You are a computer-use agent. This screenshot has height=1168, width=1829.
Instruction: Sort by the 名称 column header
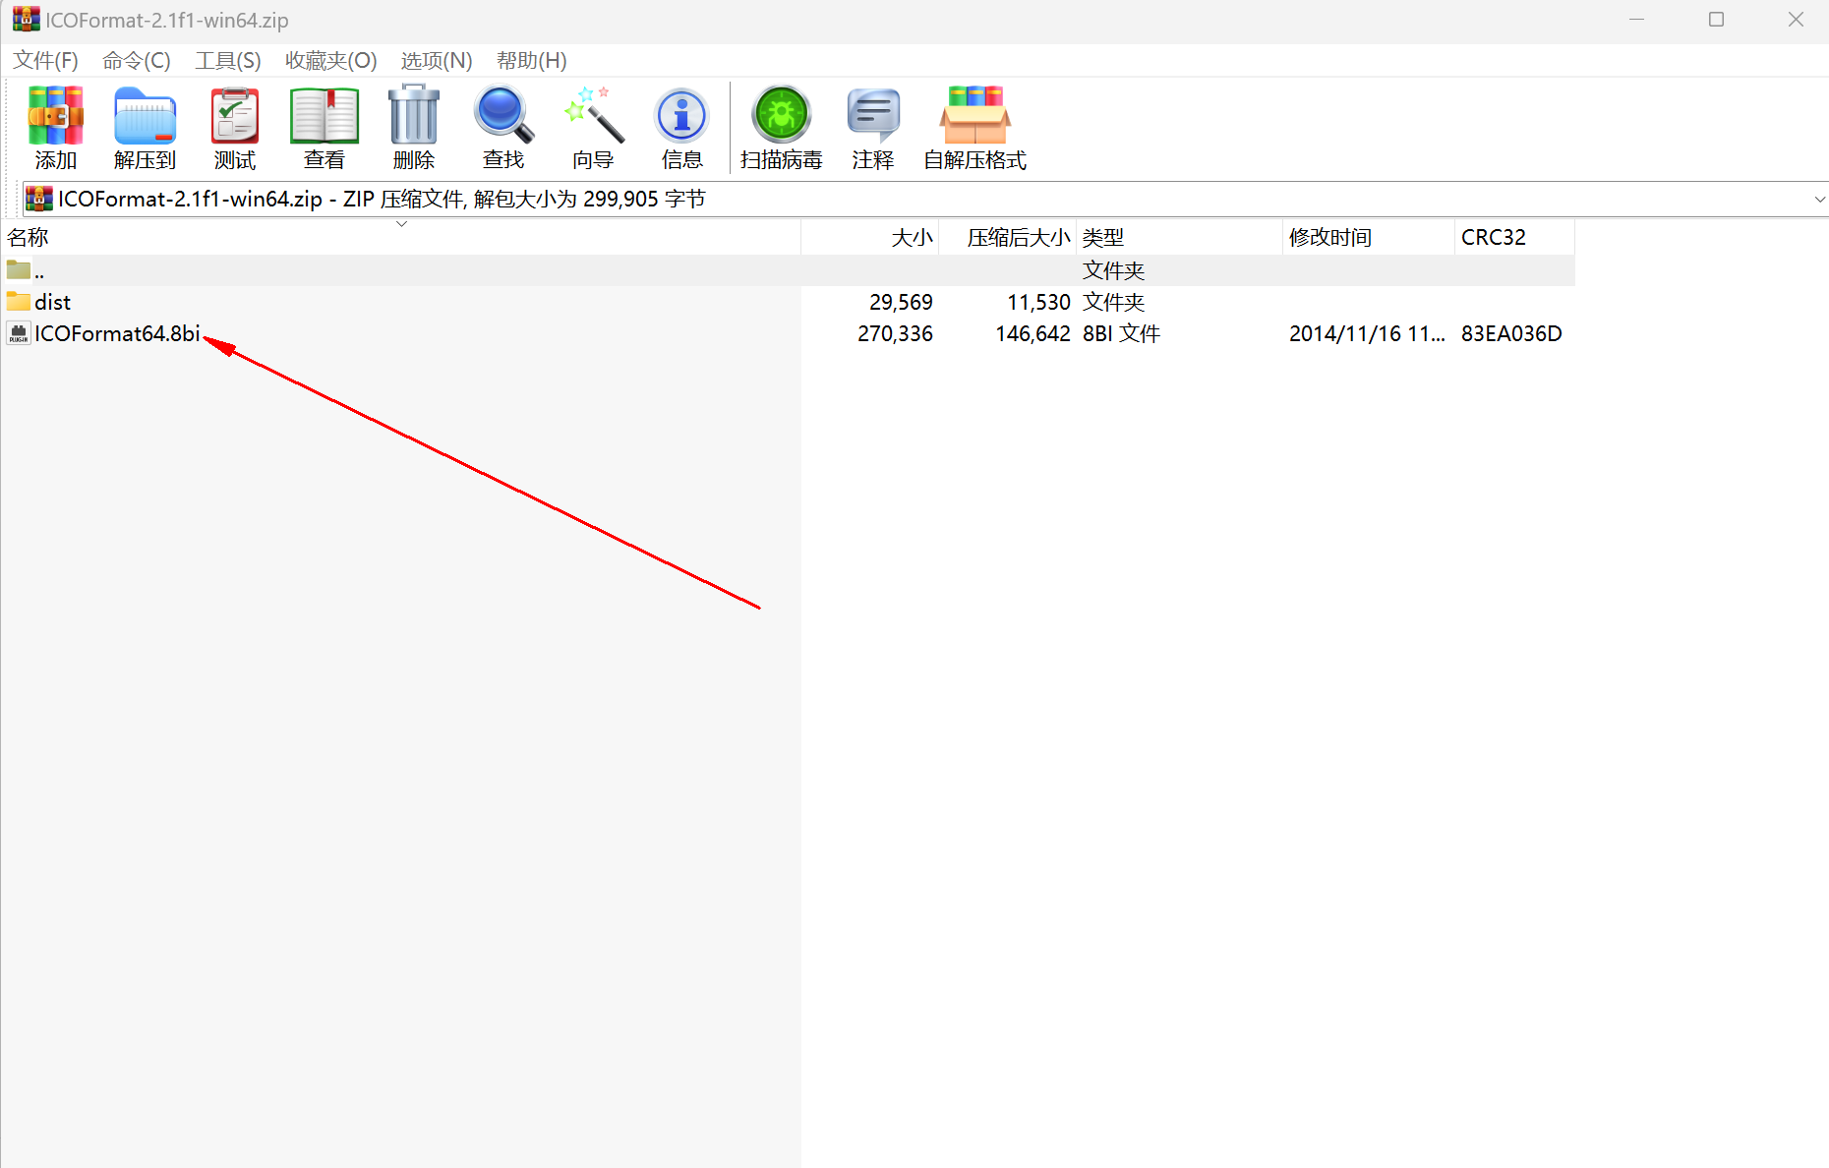coord(400,237)
